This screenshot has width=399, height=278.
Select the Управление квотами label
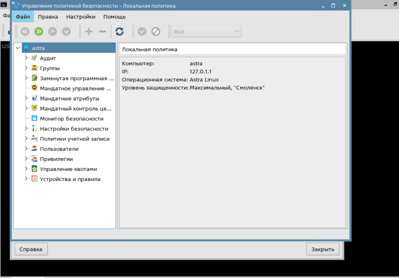pos(68,169)
